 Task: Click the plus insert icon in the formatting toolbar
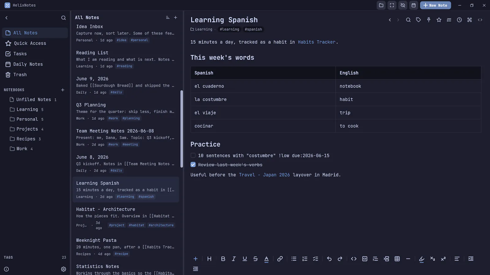(x=195, y=259)
